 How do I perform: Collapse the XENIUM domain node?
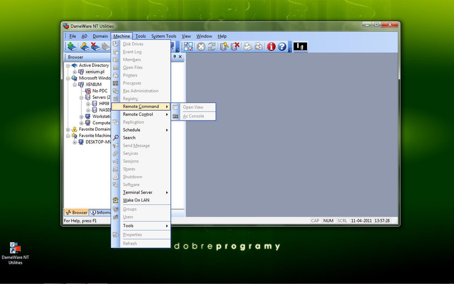coord(75,84)
